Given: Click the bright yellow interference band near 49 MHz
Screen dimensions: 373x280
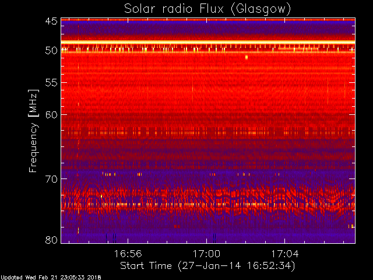Looking at the screenshot, I should point(208,42).
